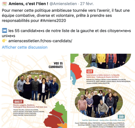Viewport: 135px width, 128px height.
Task: Click the pointing hand emoji
Action: point(5,41)
